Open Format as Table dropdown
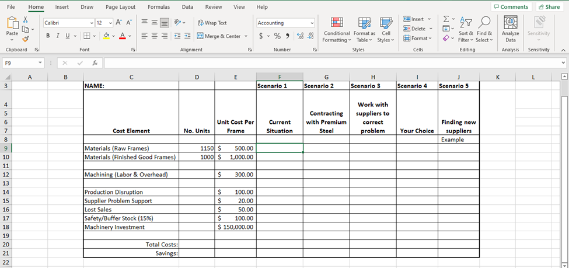 (x=364, y=30)
